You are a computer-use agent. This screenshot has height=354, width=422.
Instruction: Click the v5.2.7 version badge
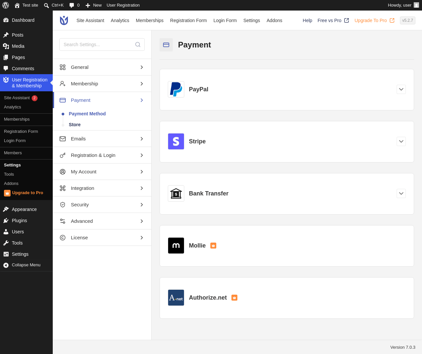pyautogui.click(x=407, y=20)
